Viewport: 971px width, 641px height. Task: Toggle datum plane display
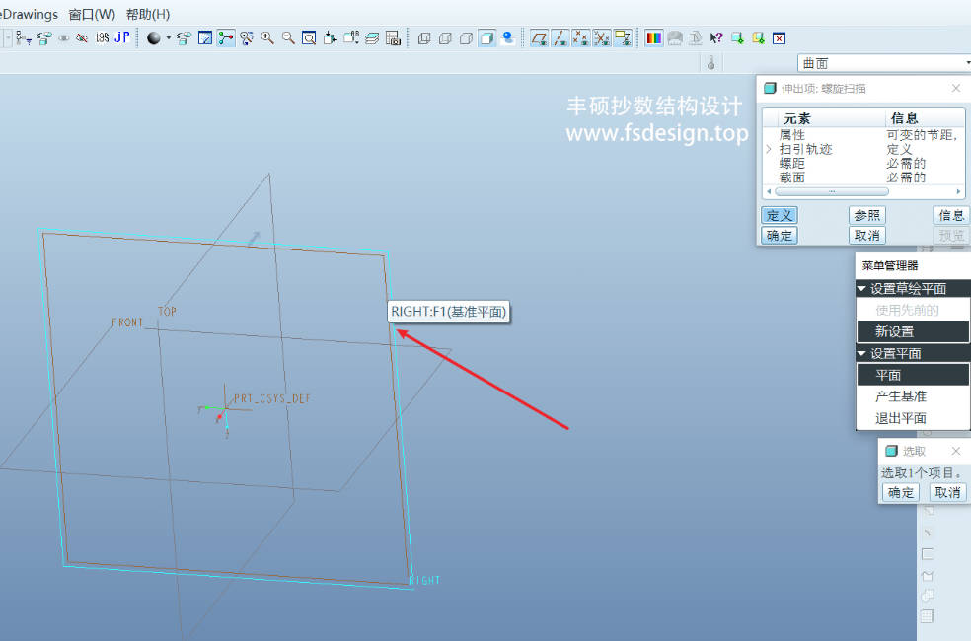[x=539, y=38]
